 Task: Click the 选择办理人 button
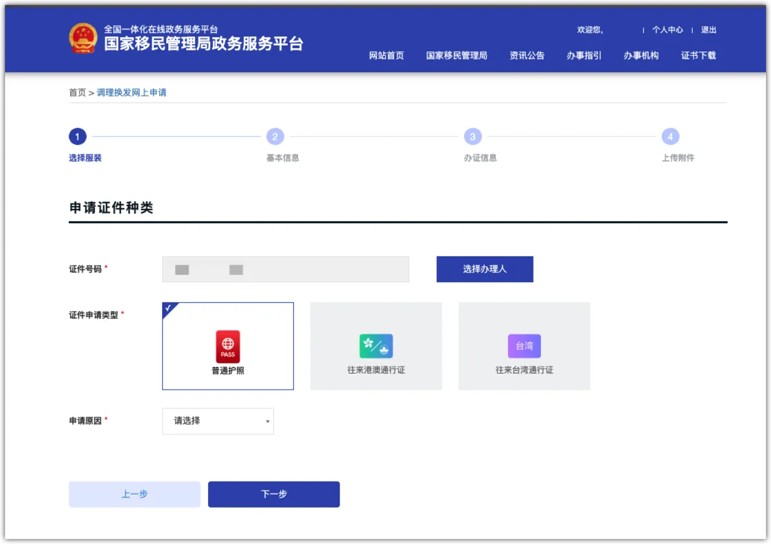(x=485, y=269)
